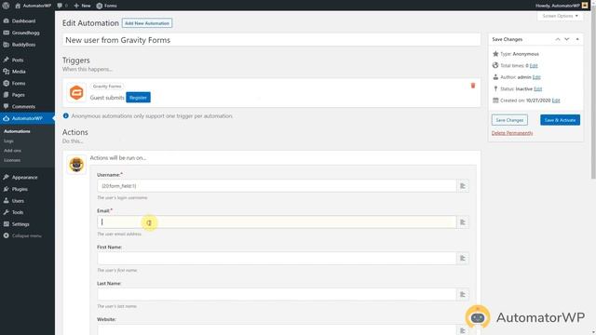Viewport: 596px width, 335px height.
Task: Click the Save Changes button
Action: [x=509, y=120]
